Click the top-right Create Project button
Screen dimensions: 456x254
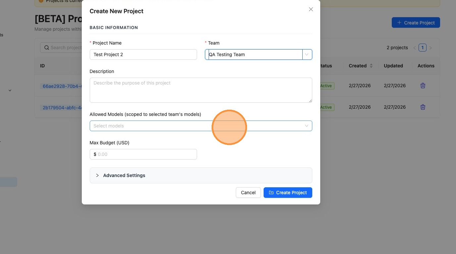pos(416,22)
